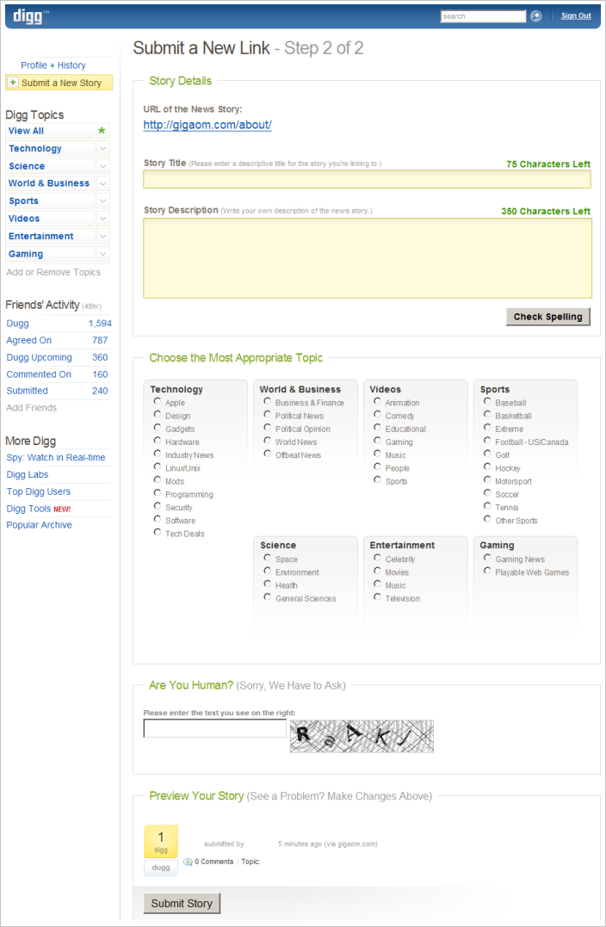Click the search magnifier icon
Image resolution: width=606 pixels, height=927 pixels.
(535, 16)
